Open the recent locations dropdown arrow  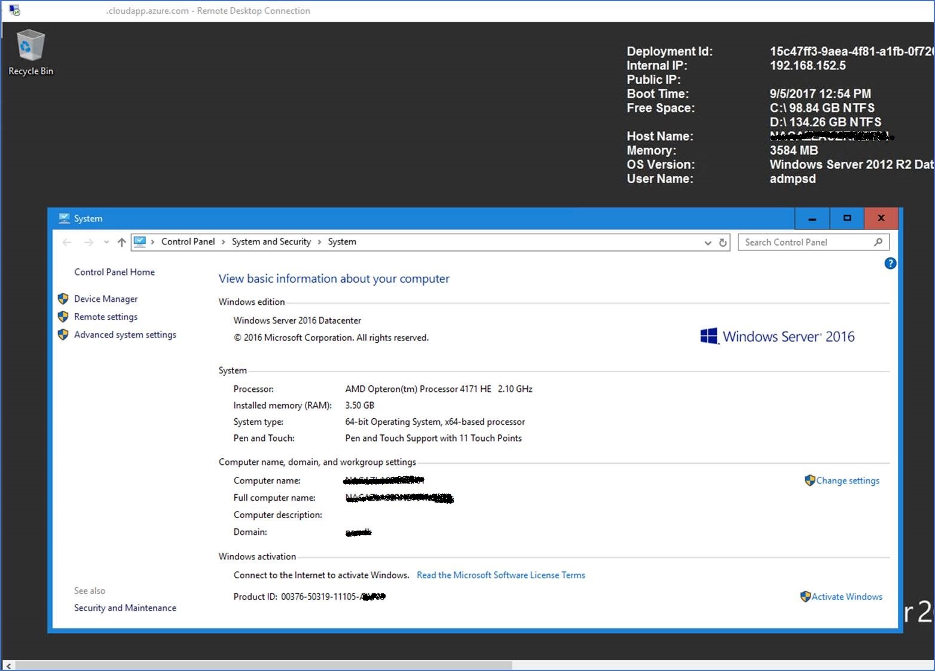[x=106, y=242]
